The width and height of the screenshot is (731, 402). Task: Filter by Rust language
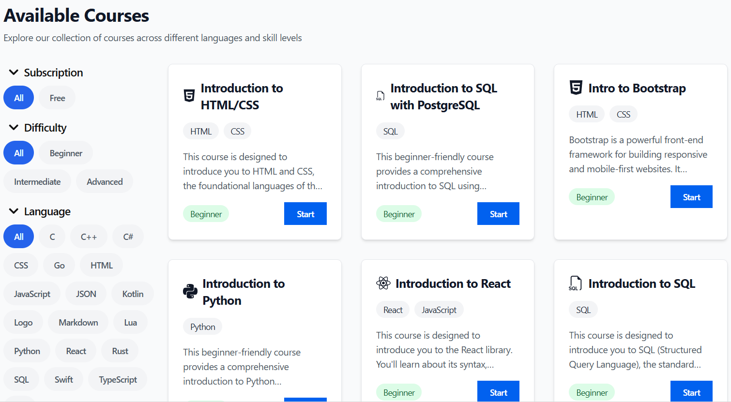coord(120,351)
